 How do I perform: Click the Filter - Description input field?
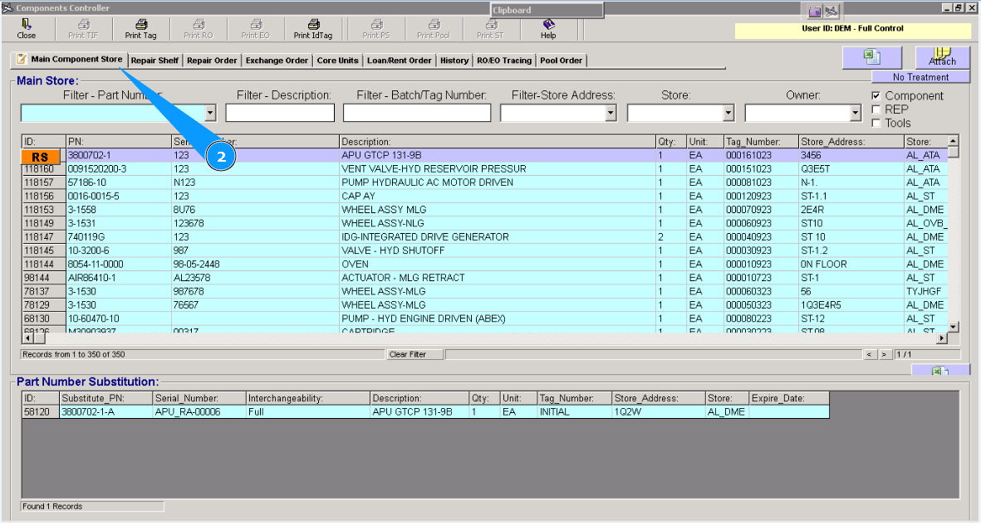(280, 113)
